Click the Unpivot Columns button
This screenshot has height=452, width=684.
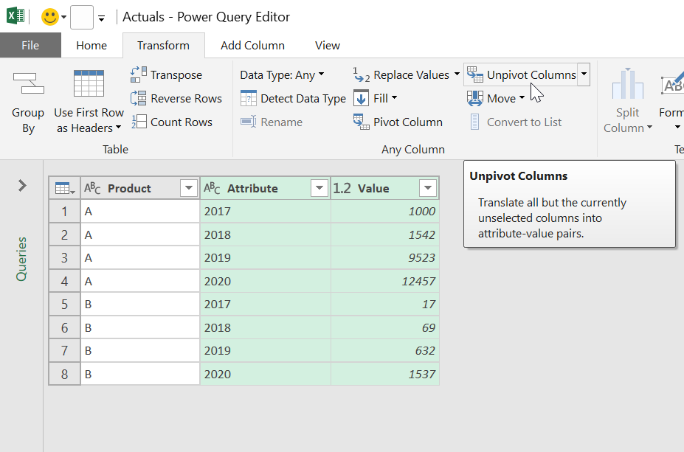(522, 74)
